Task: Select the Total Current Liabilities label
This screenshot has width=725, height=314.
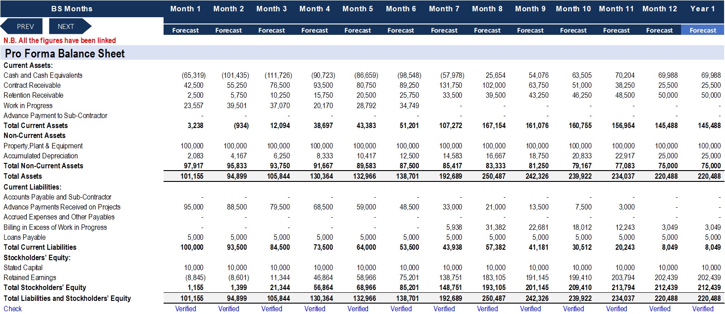Action: (40, 247)
